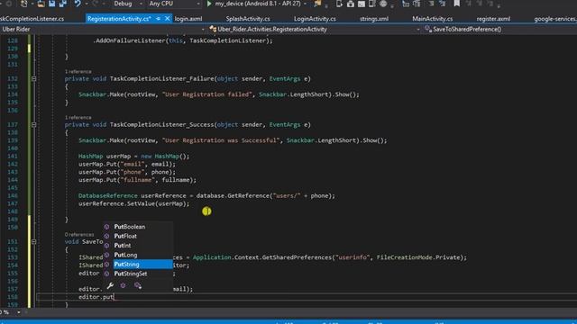Click the comment selection toolbar icon
This screenshot has height=324, width=577.
coord(431,4)
